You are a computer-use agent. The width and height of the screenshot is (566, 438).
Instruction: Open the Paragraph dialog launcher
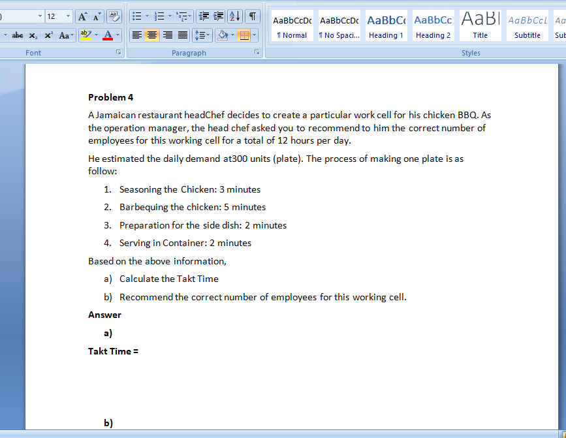pos(257,52)
